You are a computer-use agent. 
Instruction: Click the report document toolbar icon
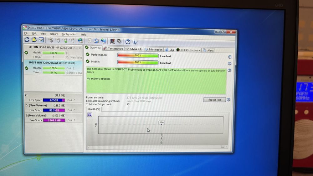click(90, 41)
